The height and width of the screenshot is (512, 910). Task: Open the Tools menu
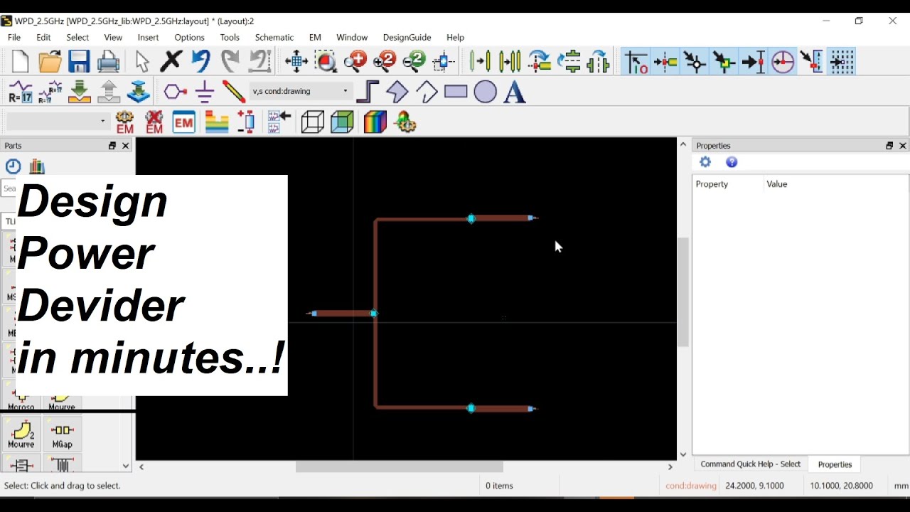230,37
